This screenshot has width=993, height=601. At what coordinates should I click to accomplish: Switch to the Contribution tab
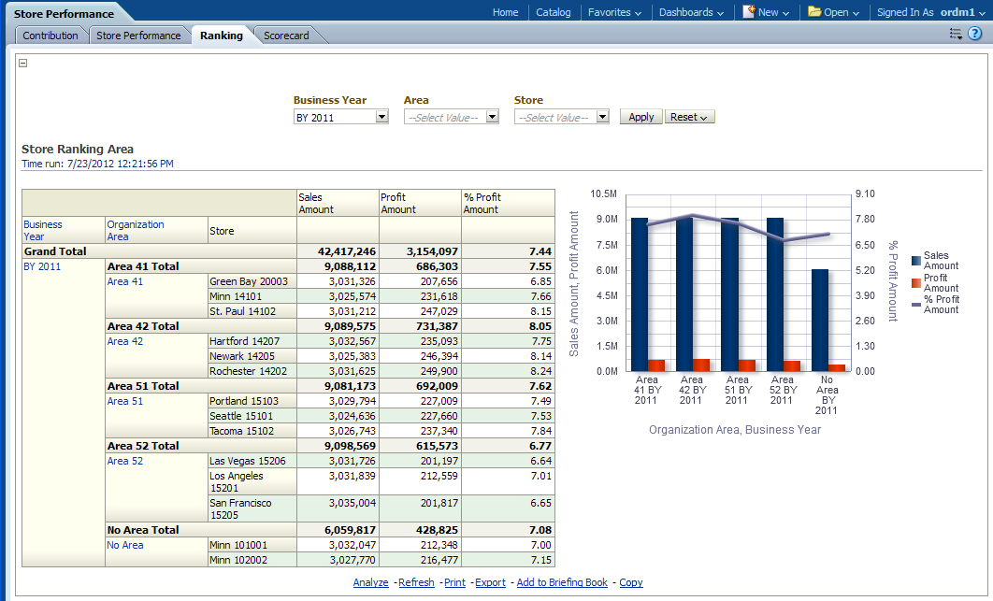click(x=50, y=36)
